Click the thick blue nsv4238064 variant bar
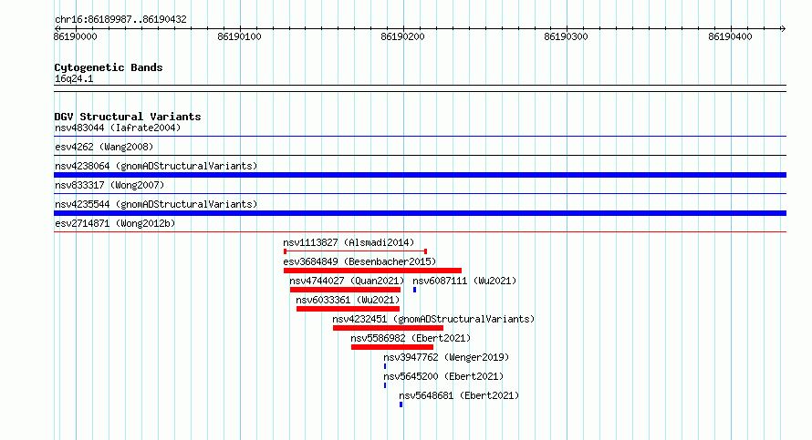 click(420, 175)
